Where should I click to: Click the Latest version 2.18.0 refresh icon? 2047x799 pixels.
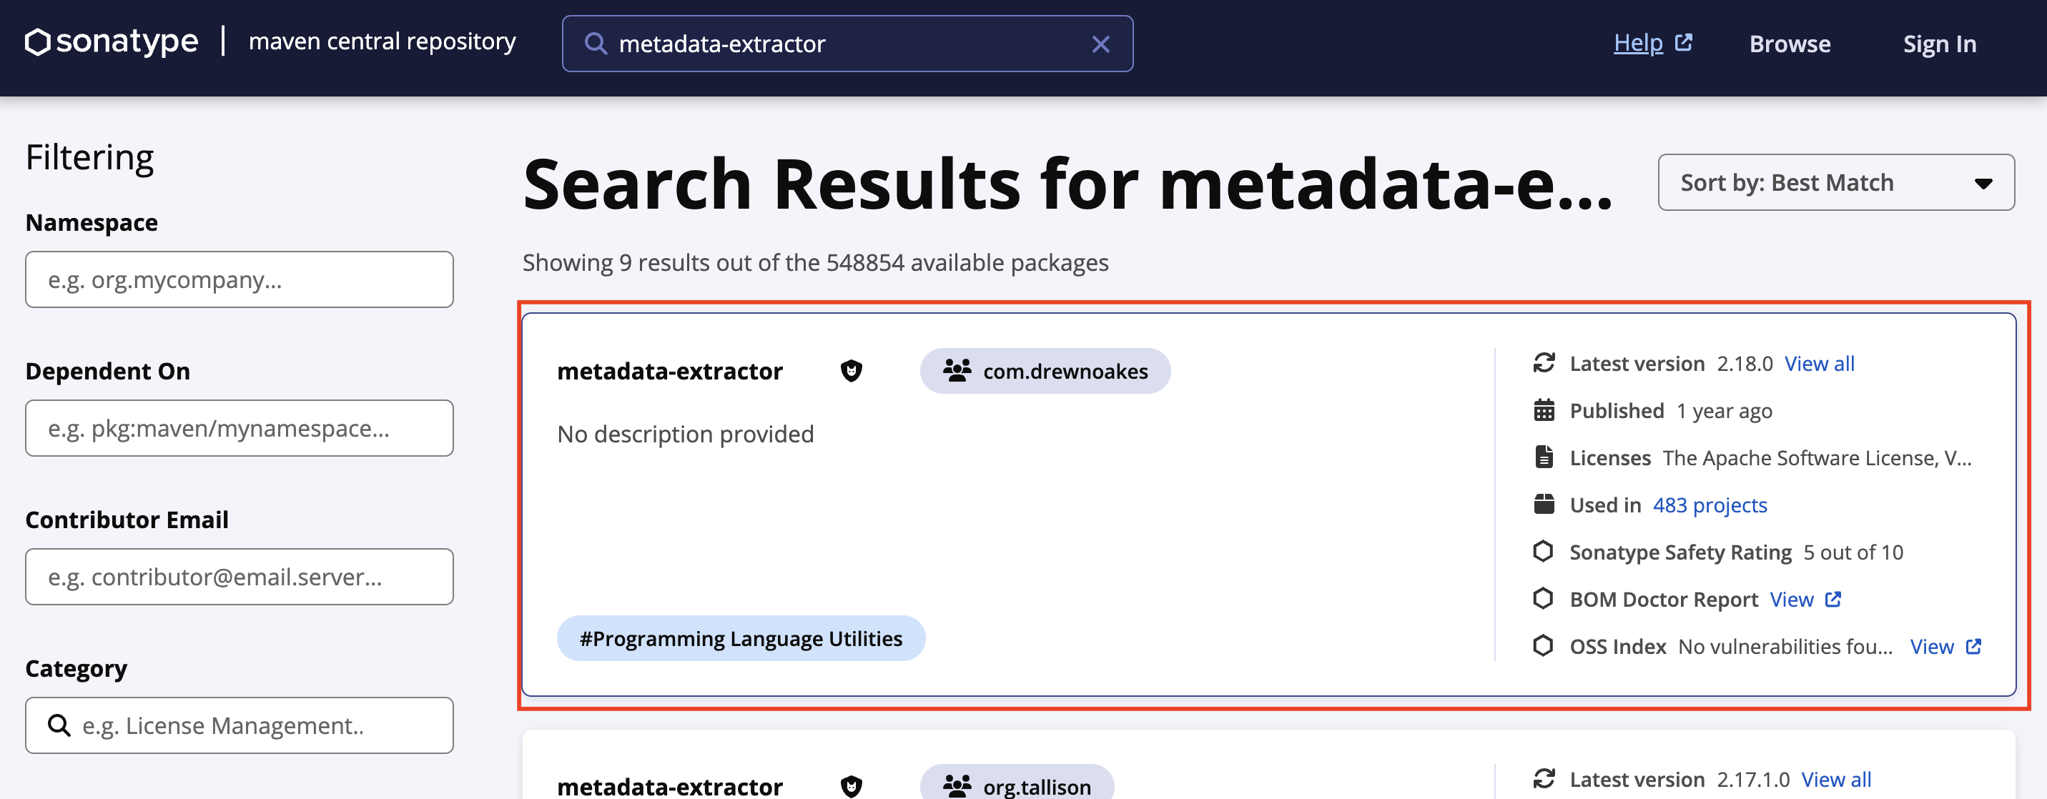tap(1543, 363)
